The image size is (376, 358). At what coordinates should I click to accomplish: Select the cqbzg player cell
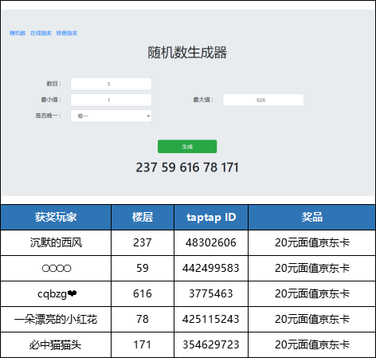(56, 293)
